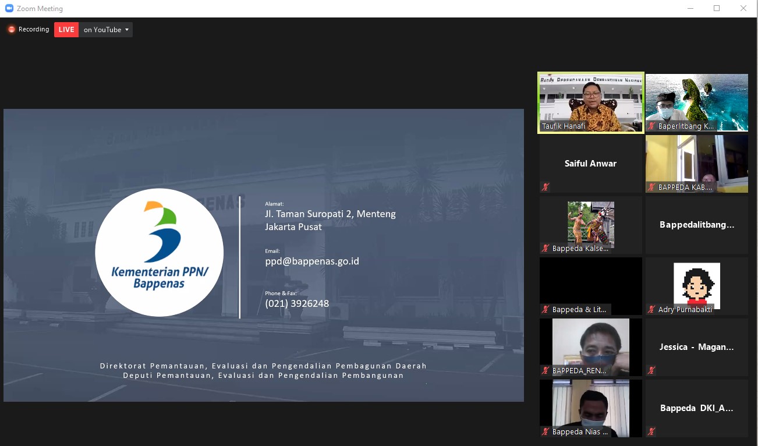Select the Bappedalitbang participant tile
The width and height of the screenshot is (758, 446).
pyautogui.click(x=697, y=225)
